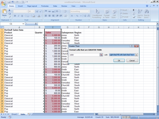This screenshot has width=159, height=119.
Task: Click the Shrink Font icon
Action: coord(40,11)
